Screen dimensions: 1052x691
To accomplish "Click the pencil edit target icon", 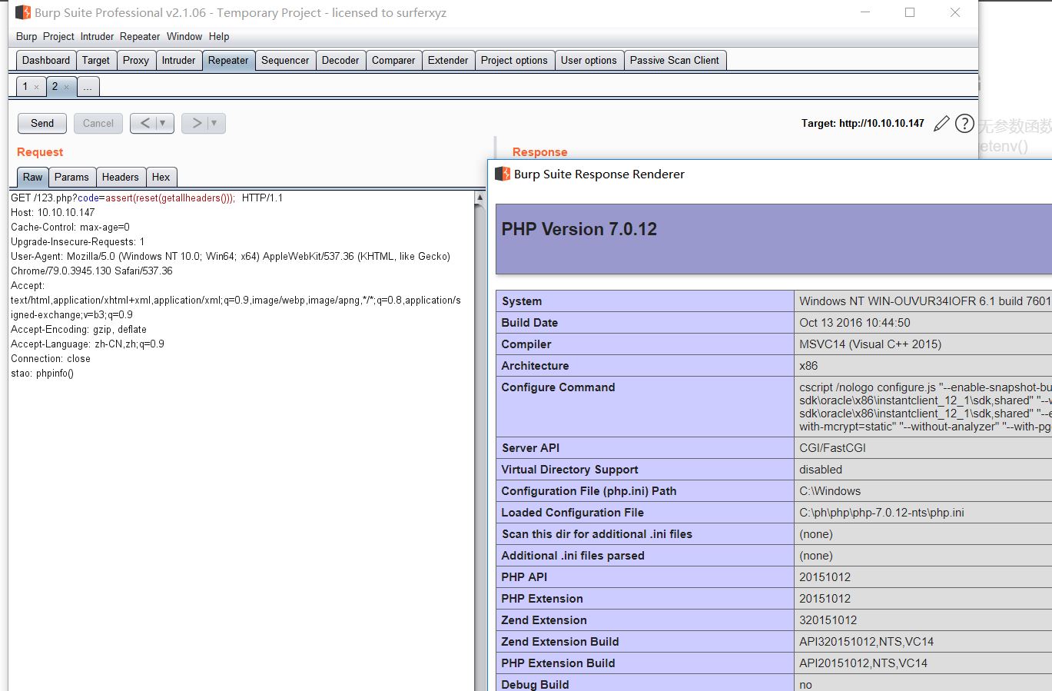I will tap(941, 123).
